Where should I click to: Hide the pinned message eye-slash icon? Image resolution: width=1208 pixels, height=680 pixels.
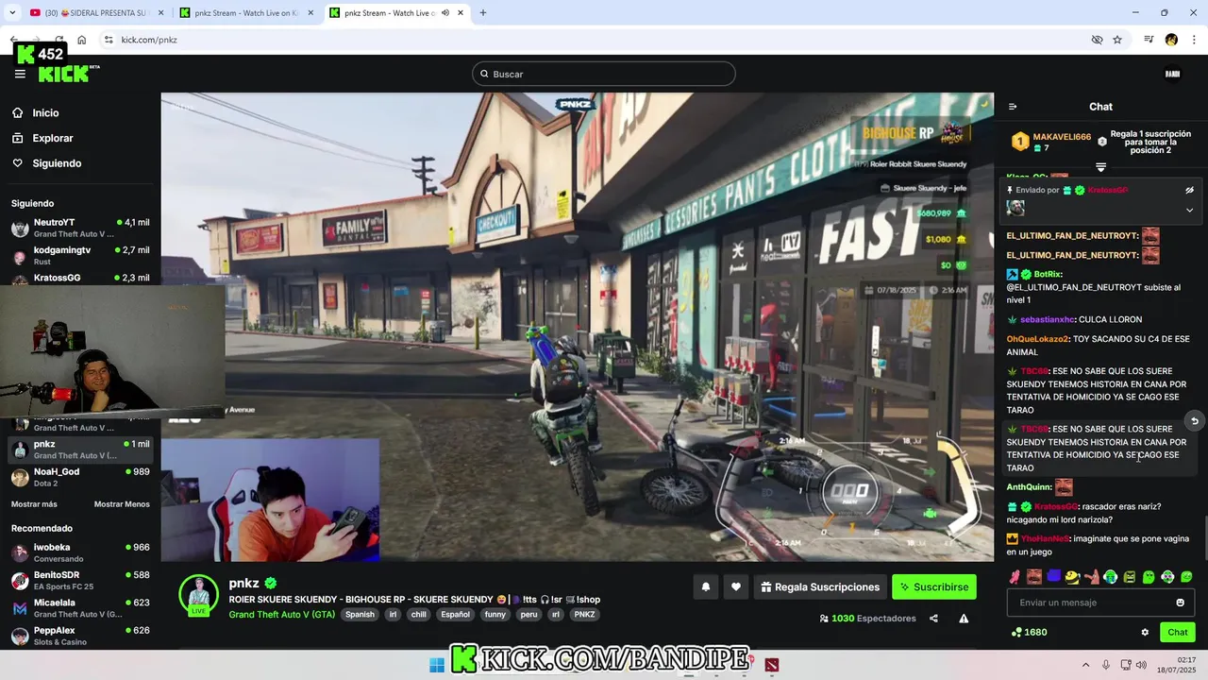pos(1189,190)
